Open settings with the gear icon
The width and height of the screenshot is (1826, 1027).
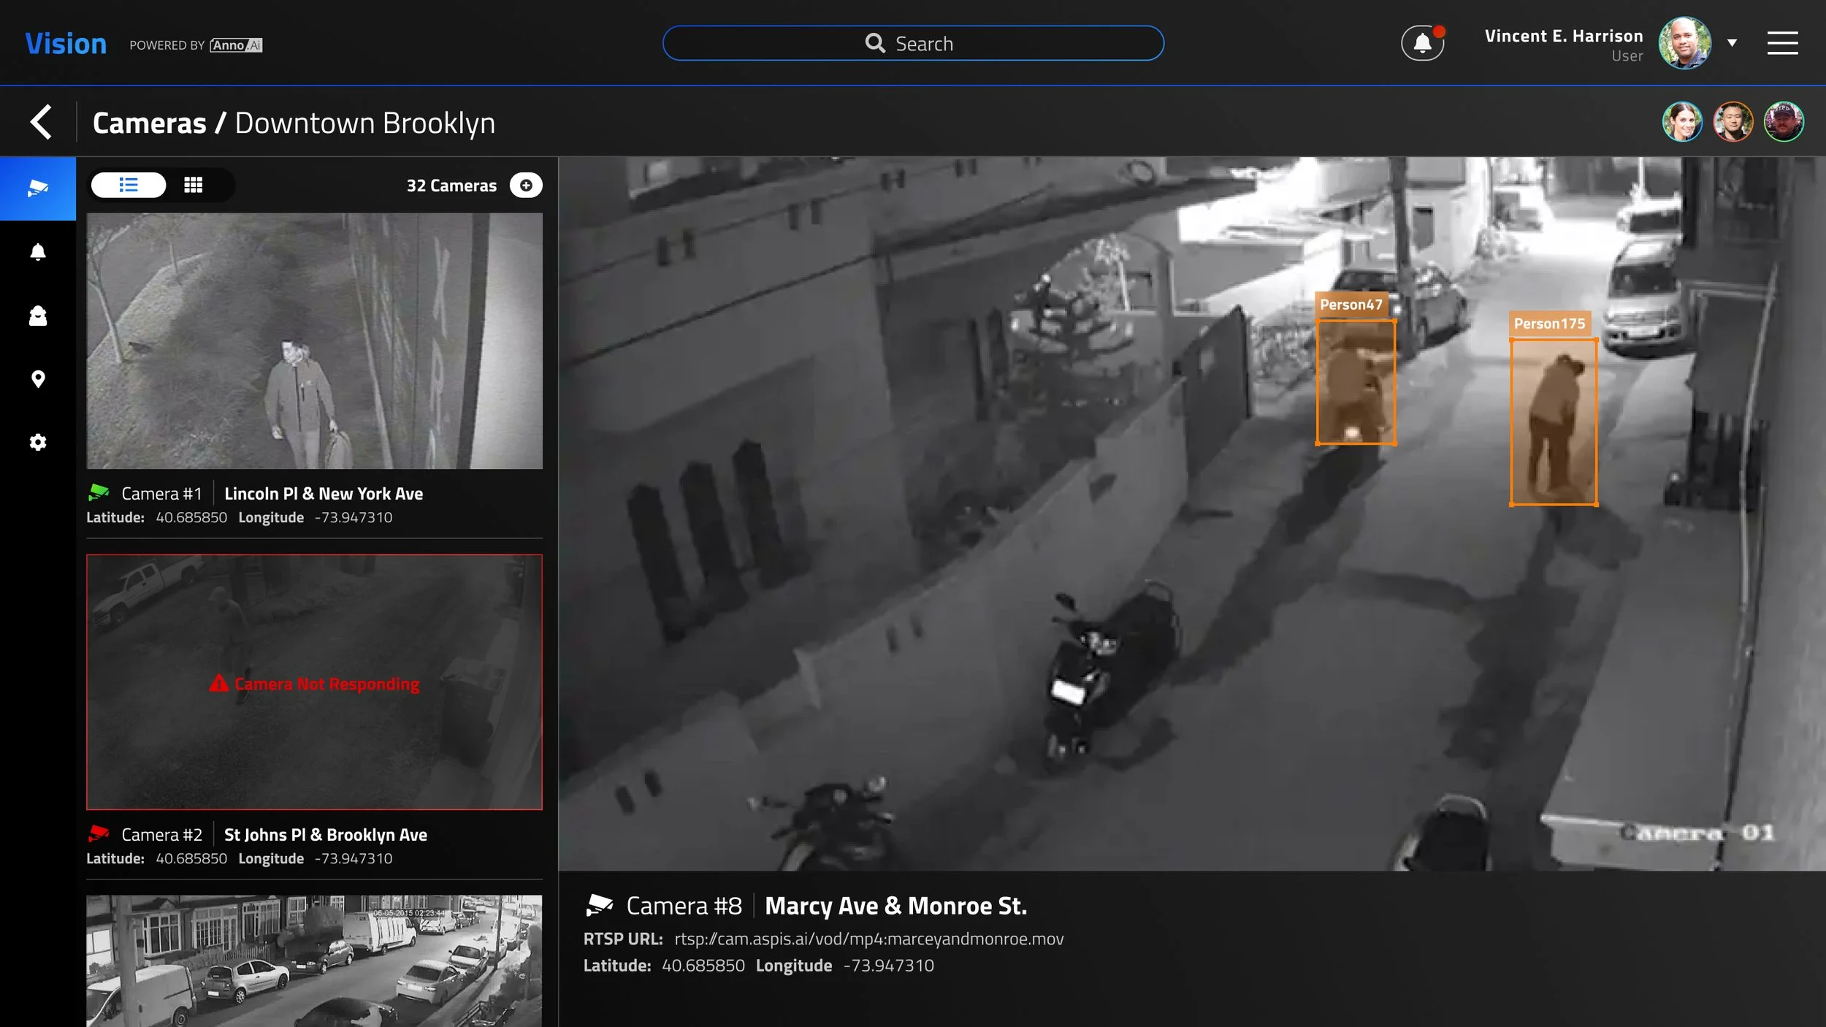(37, 442)
